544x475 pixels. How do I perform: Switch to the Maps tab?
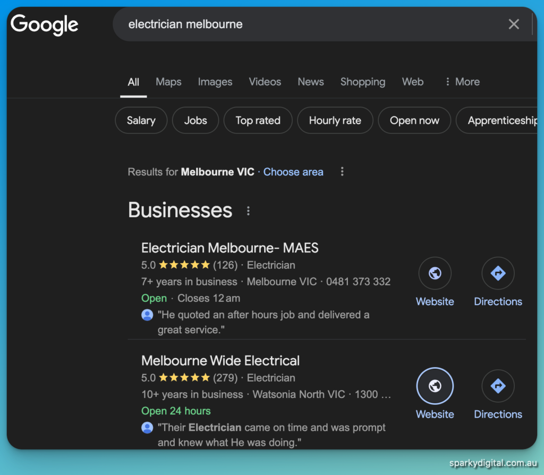(x=168, y=82)
